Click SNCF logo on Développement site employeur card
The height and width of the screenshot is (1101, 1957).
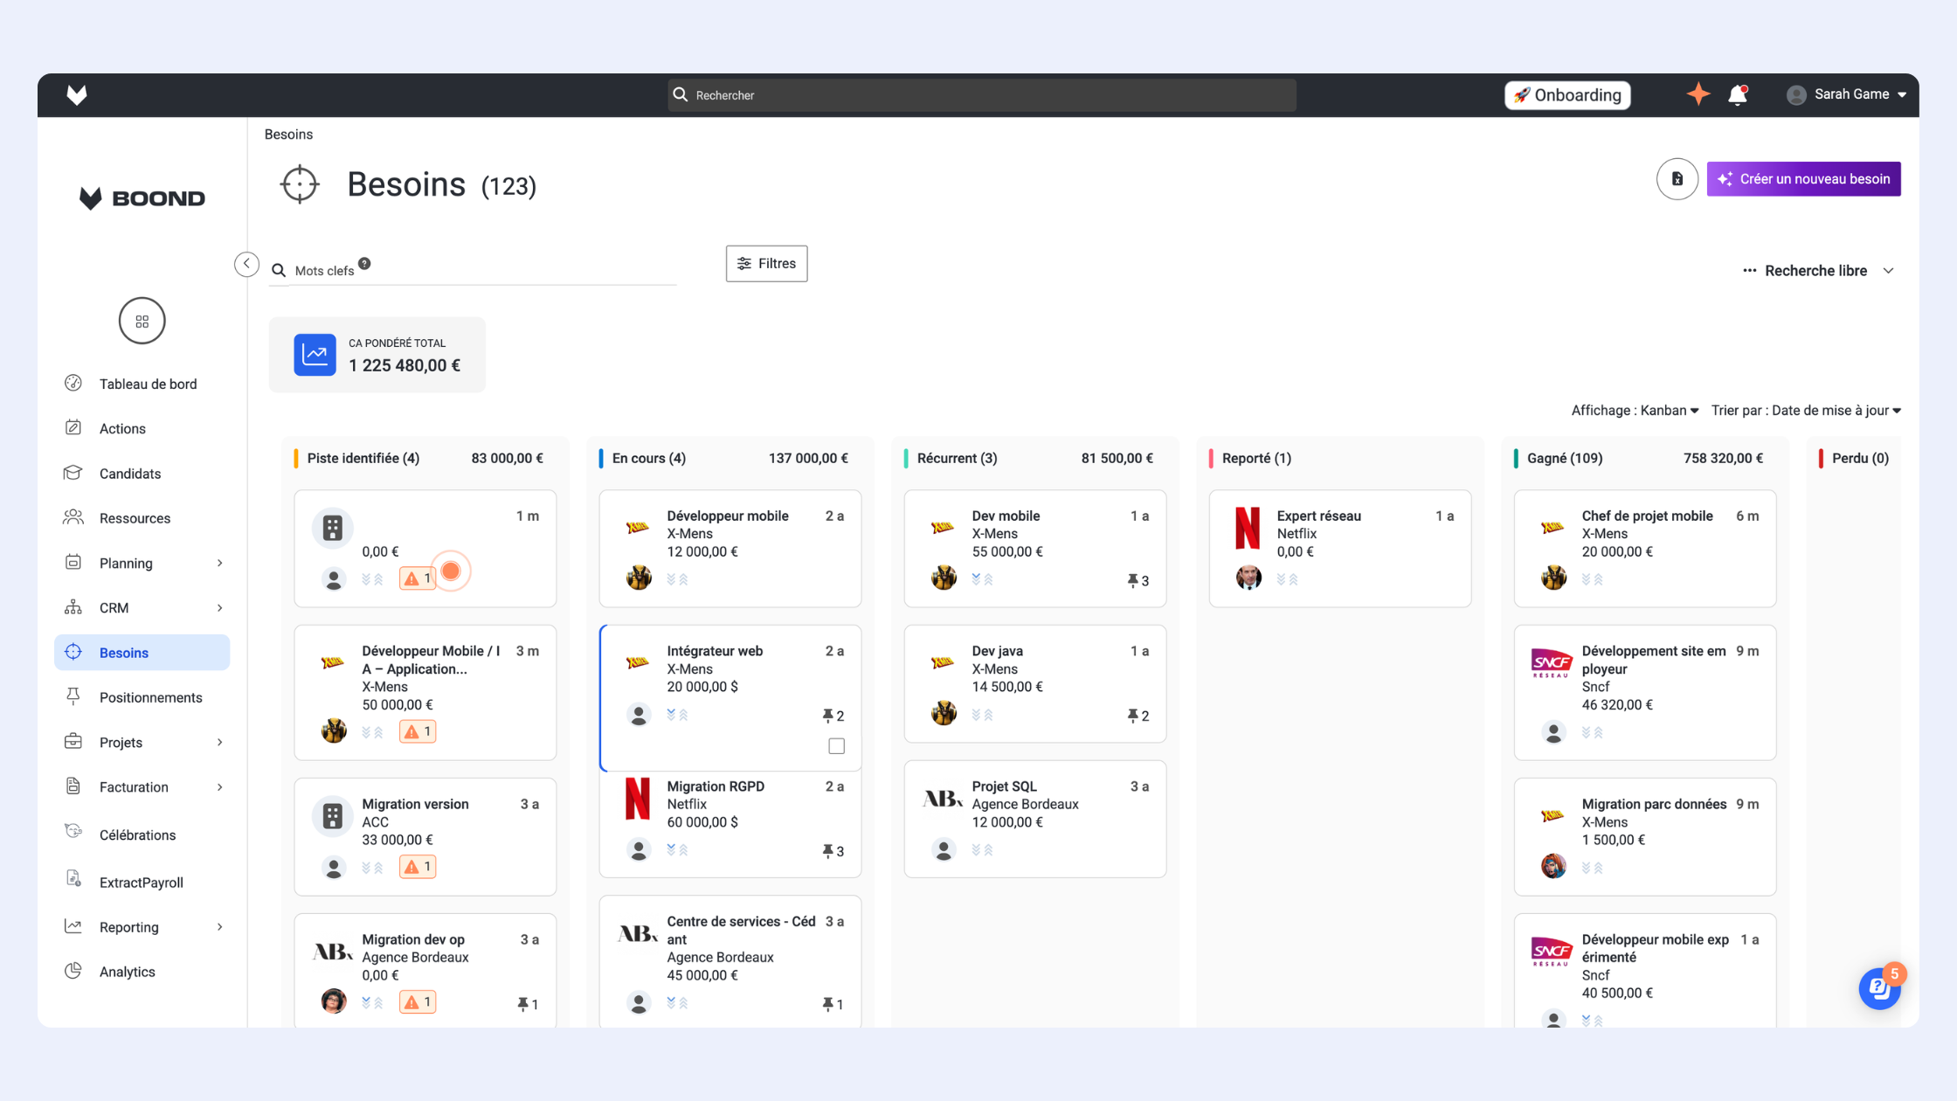pyautogui.click(x=1552, y=663)
